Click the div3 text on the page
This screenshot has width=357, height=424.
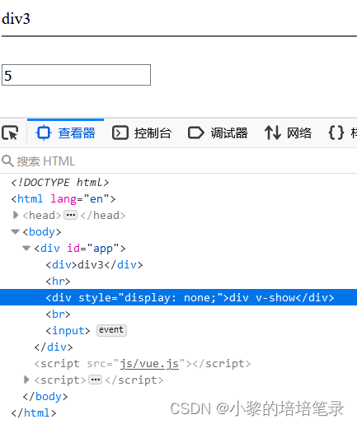(x=16, y=19)
